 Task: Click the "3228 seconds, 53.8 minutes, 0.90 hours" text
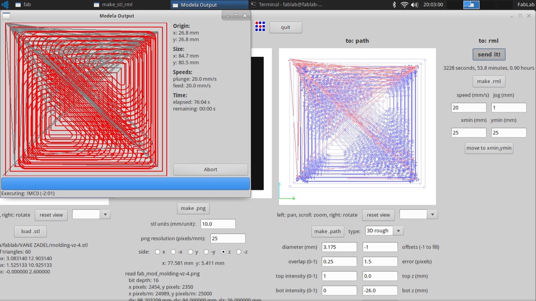pyautogui.click(x=489, y=68)
